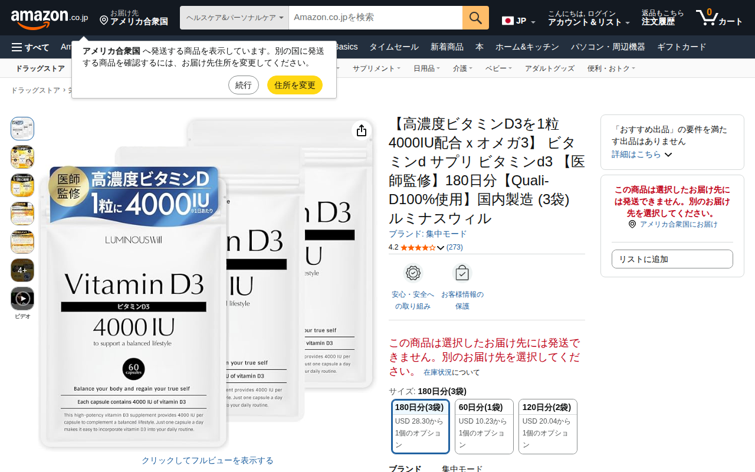Open パソコン・周辺機器
This screenshot has width=755, height=472.
click(608, 47)
